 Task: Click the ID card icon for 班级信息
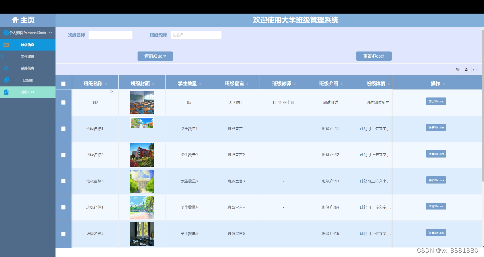point(6,45)
